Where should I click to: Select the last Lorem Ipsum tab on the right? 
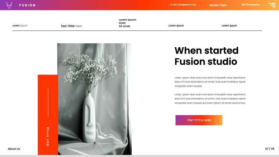(x=229, y=26)
